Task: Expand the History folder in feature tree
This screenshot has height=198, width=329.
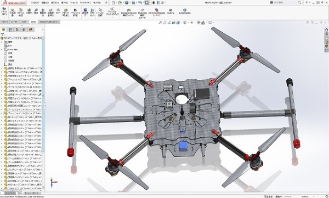Action: [x=2, y=42]
